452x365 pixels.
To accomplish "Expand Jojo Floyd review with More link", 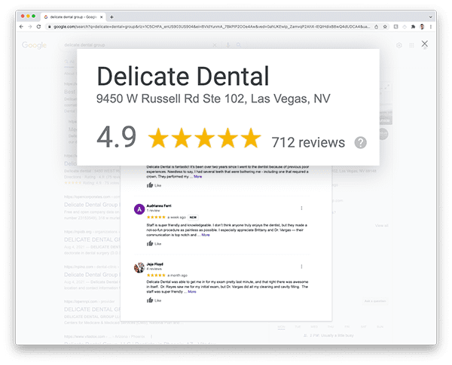I will point(192,292).
